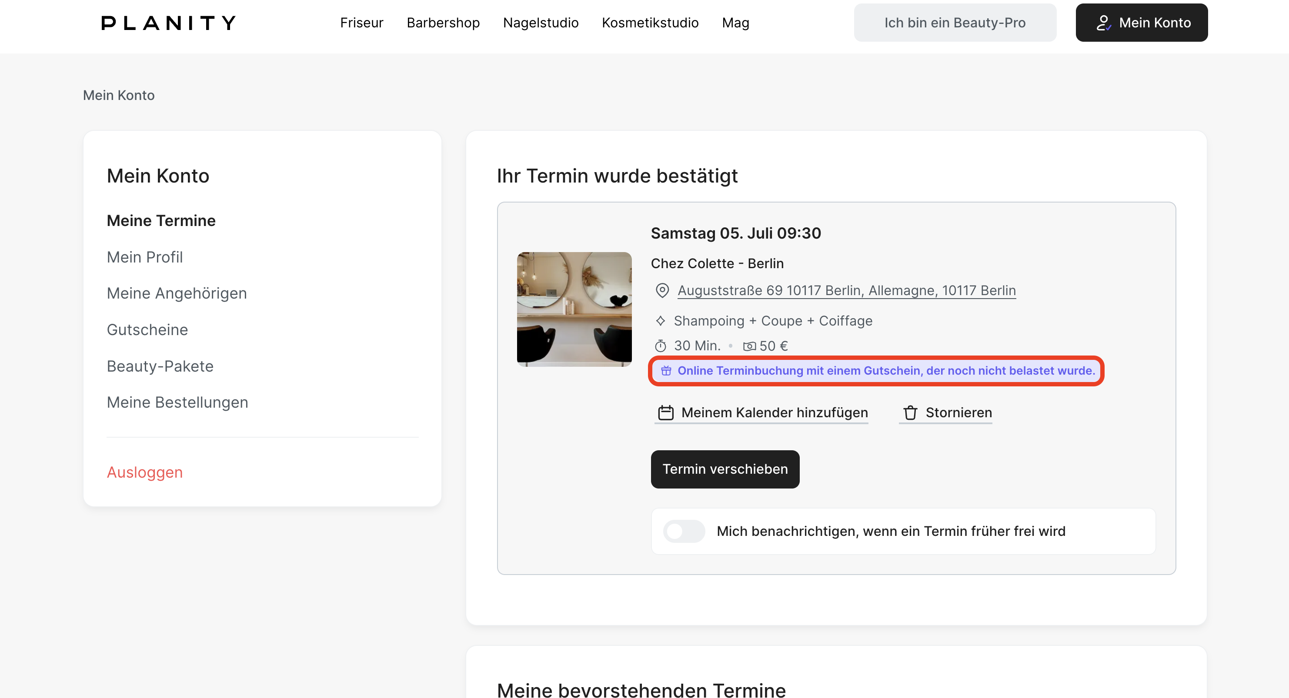Click the Chez Colette salon photo
Image resolution: width=1289 pixels, height=698 pixels.
coord(574,309)
